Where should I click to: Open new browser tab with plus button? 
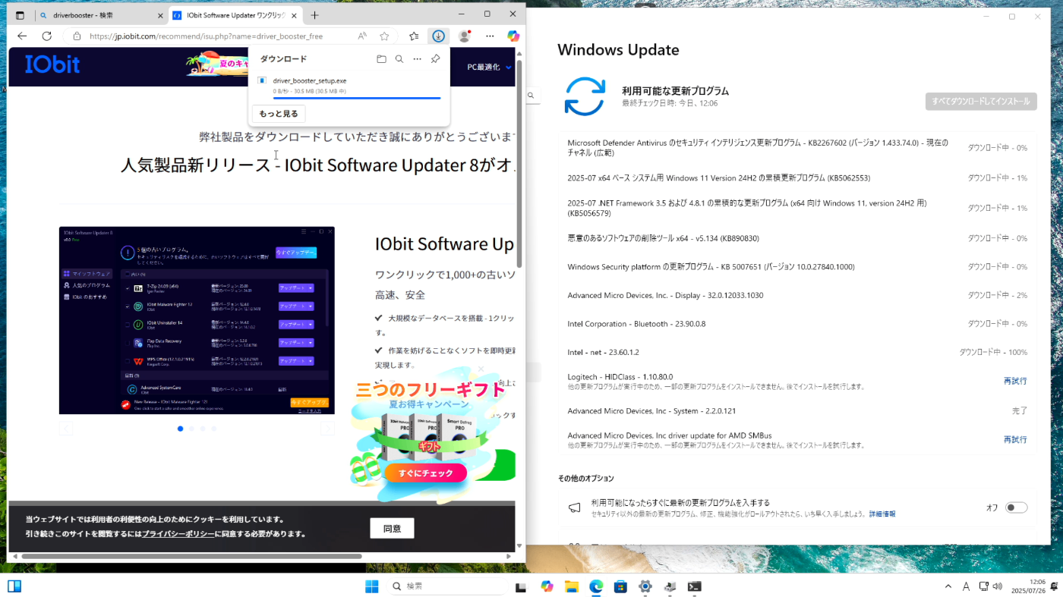[x=314, y=15]
